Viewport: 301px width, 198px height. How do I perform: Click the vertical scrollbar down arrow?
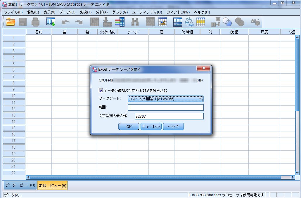click(x=297, y=173)
